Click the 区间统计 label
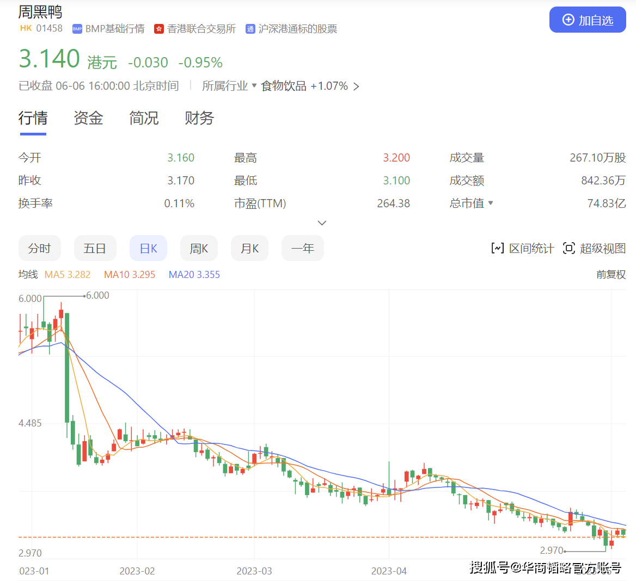 tap(531, 249)
